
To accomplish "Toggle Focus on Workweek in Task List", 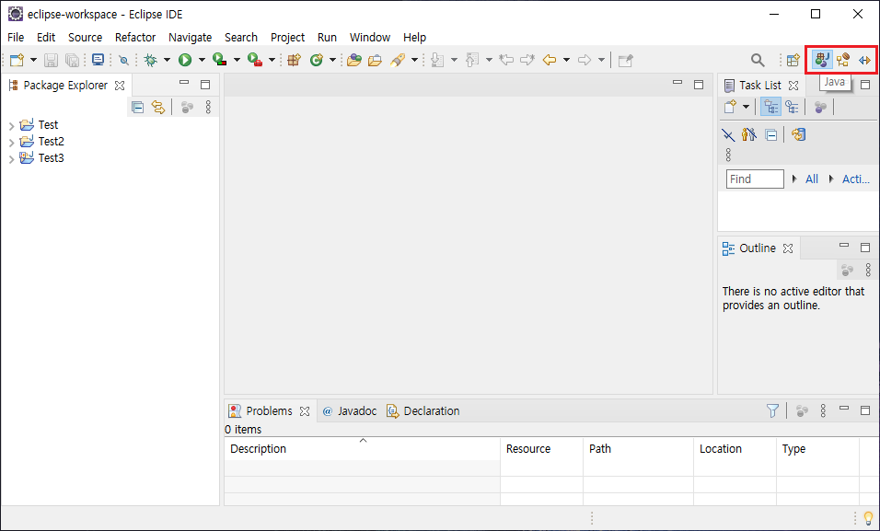I will coord(820,107).
